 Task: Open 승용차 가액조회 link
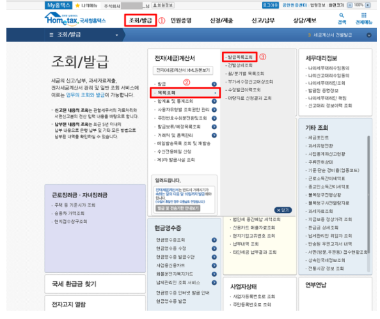(69, 214)
